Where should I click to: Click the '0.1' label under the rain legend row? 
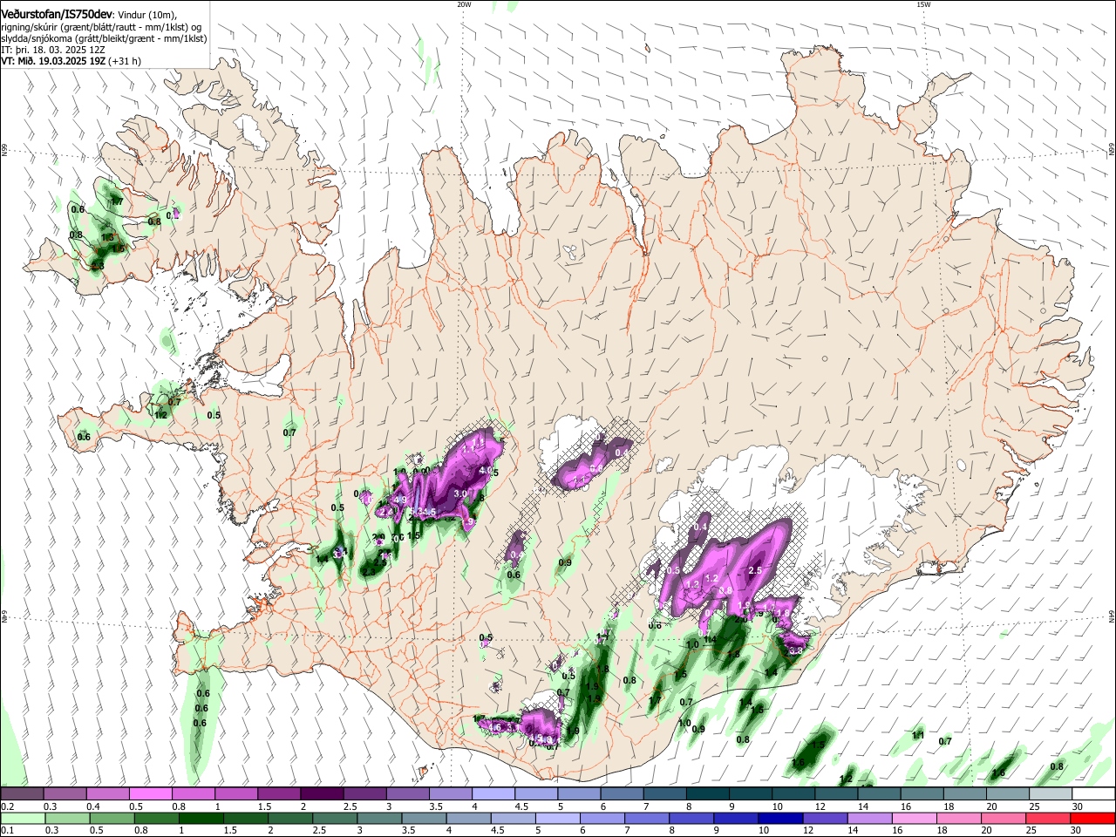pos(7,830)
